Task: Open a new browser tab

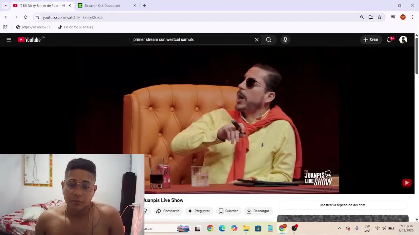Action: (x=144, y=6)
